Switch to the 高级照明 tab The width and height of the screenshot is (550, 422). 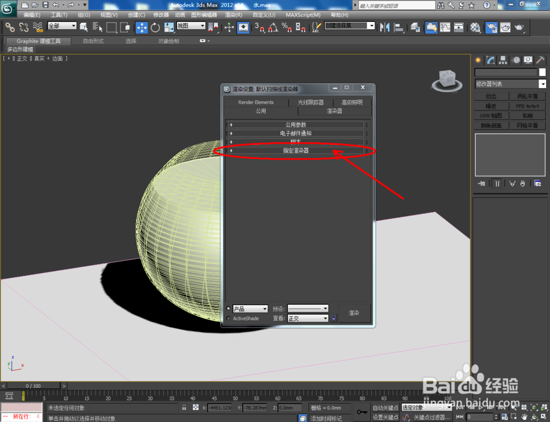352,102
